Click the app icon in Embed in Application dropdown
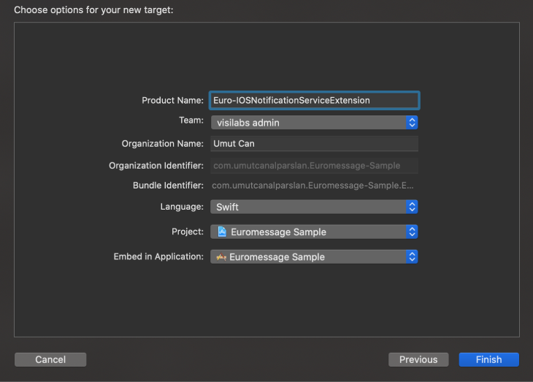Image resolution: width=533 pixels, height=382 pixels. pyautogui.click(x=221, y=257)
